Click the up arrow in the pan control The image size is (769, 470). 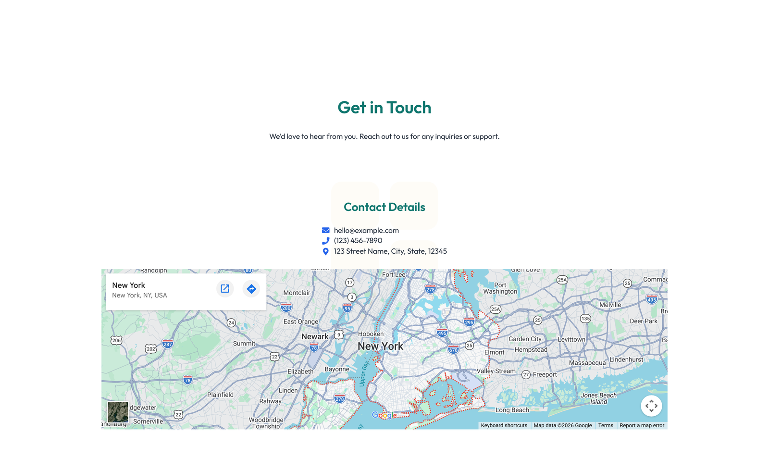(652, 400)
